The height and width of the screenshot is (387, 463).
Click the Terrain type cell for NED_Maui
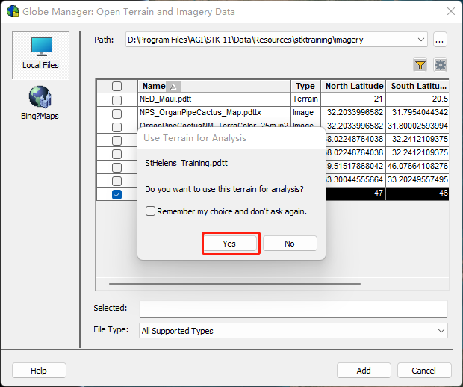click(x=305, y=99)
